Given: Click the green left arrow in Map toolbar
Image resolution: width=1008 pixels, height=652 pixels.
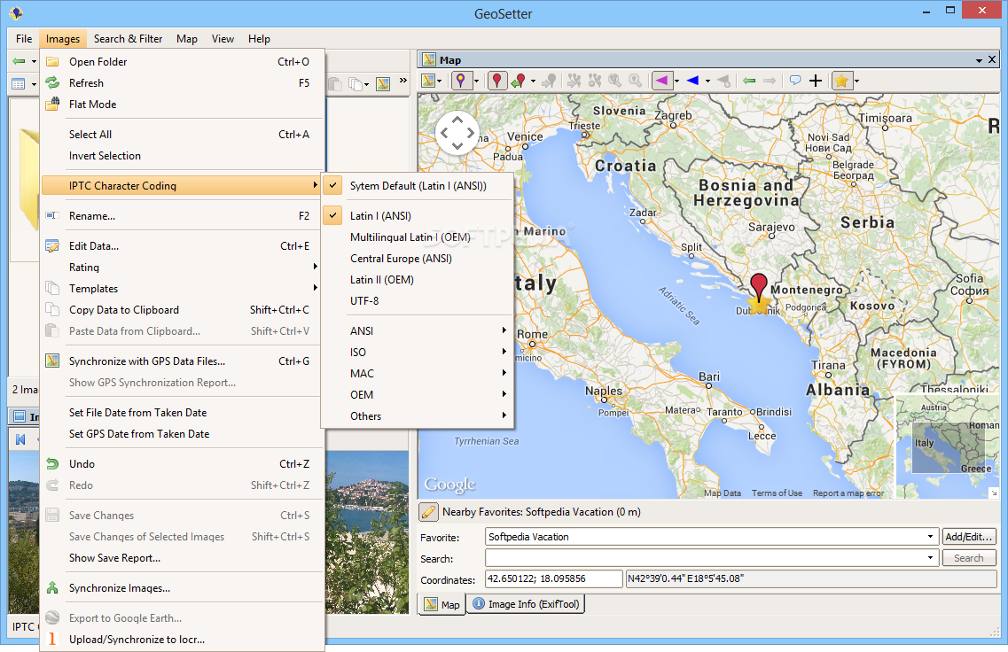Looking at the screenshot, I should pos(749,81).
